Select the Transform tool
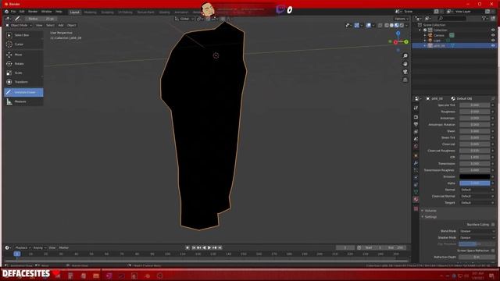This screenshot has height=281, width=500. [x=23, y=82]
